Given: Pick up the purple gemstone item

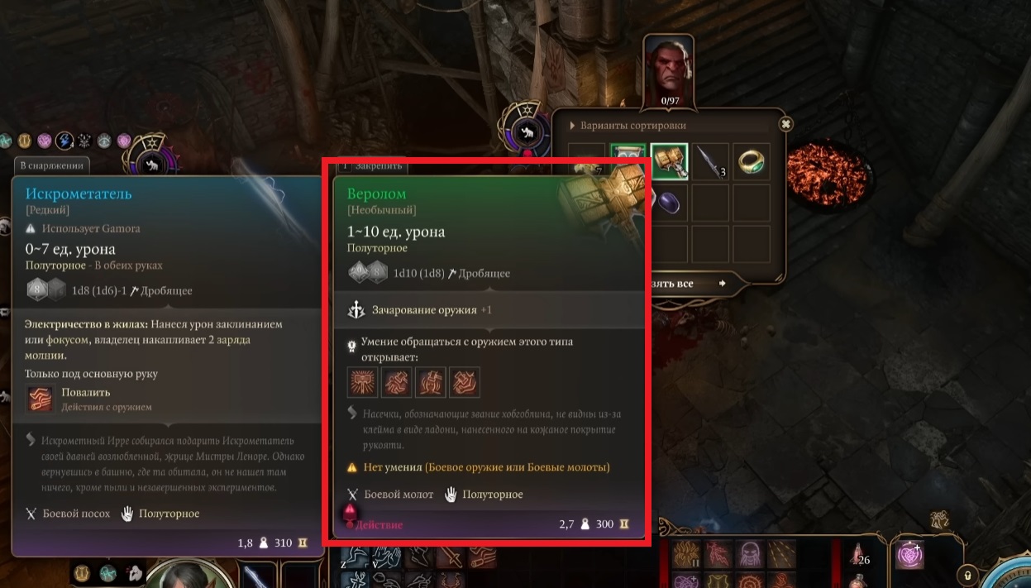Looking at the screenshot, I should [670, 203].
